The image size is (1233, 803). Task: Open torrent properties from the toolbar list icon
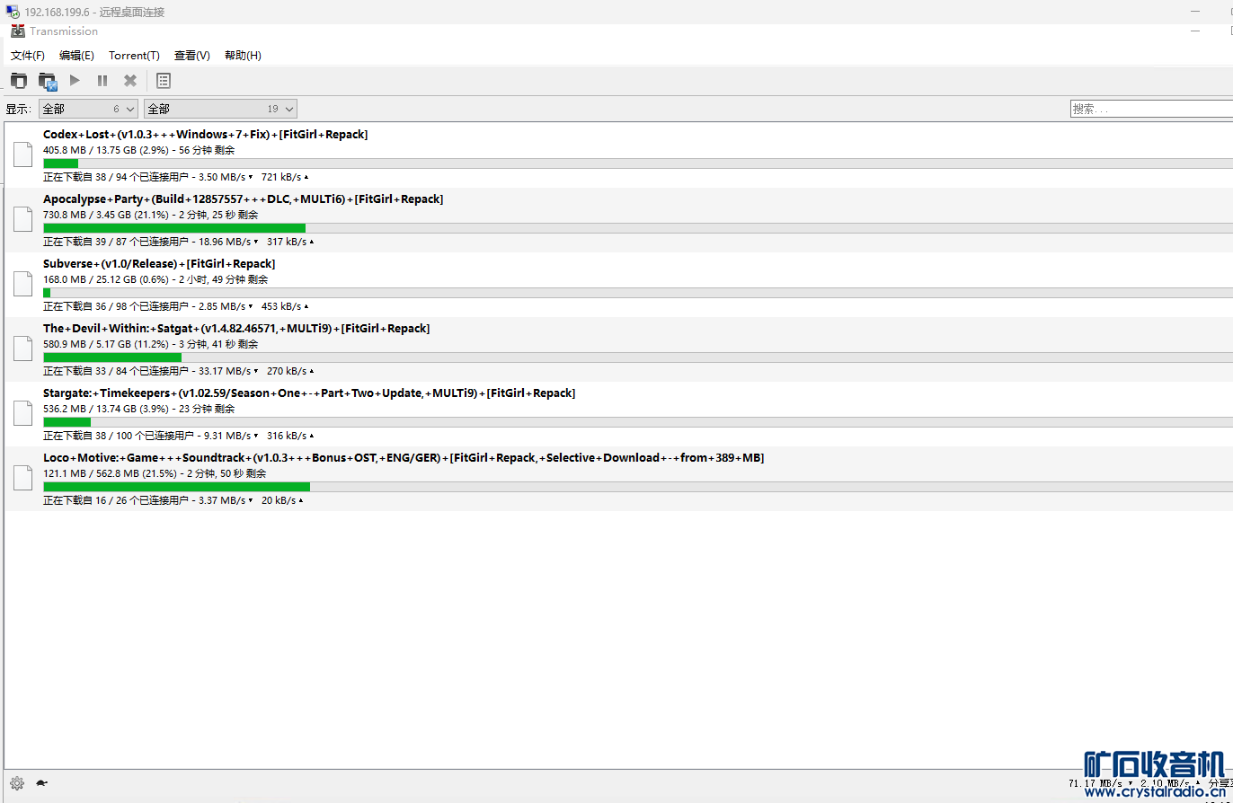pyautogui.click(x=163, y=81)
